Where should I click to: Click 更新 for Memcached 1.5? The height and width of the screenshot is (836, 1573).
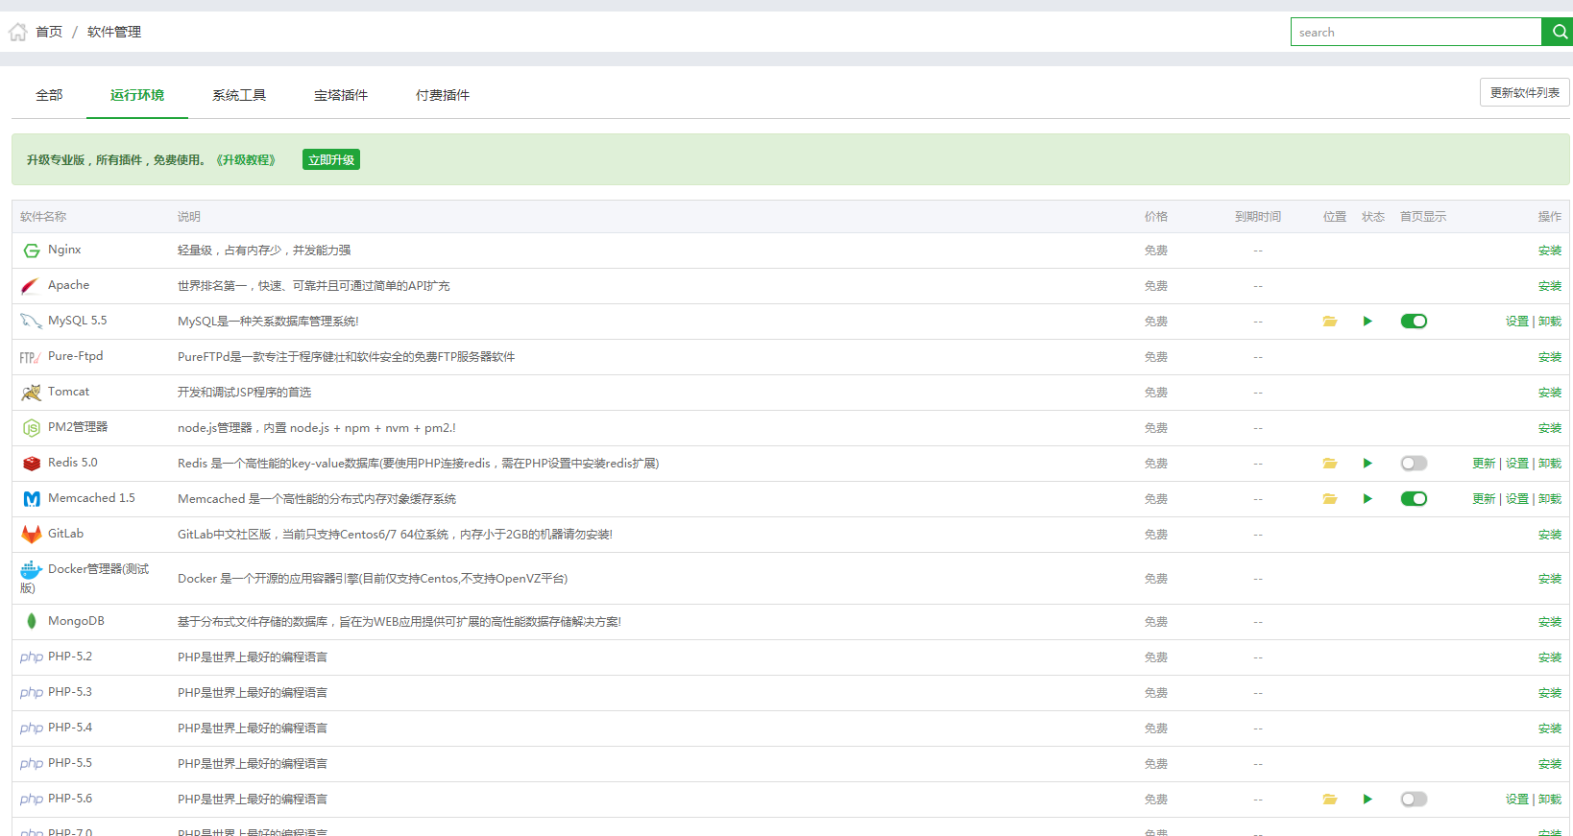(x=1484, y=499)
